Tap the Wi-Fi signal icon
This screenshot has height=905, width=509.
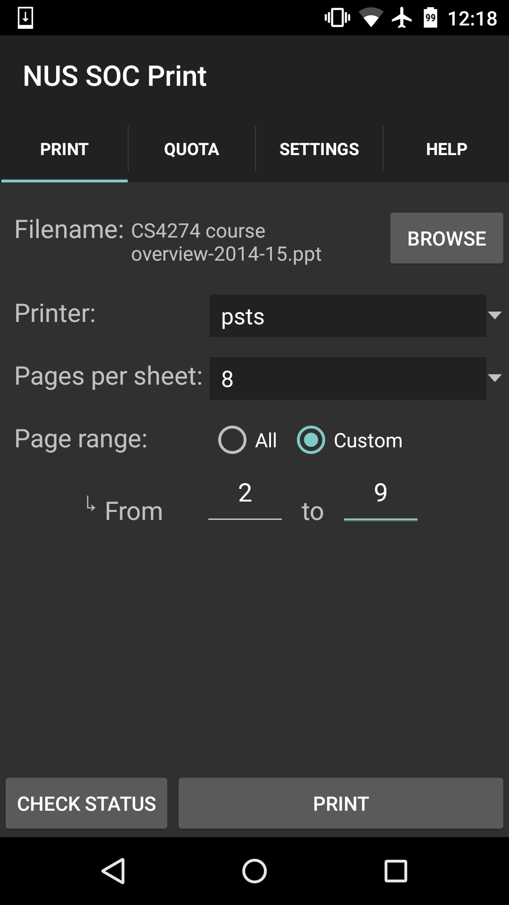coord(371,18)
